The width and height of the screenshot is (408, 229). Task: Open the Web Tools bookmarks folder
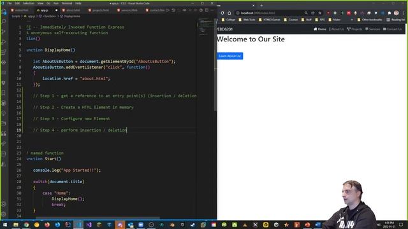pos(247,20)
